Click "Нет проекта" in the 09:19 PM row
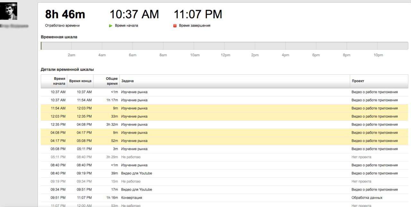This screenshot has height=207, width=411. (x=361, y=181)
